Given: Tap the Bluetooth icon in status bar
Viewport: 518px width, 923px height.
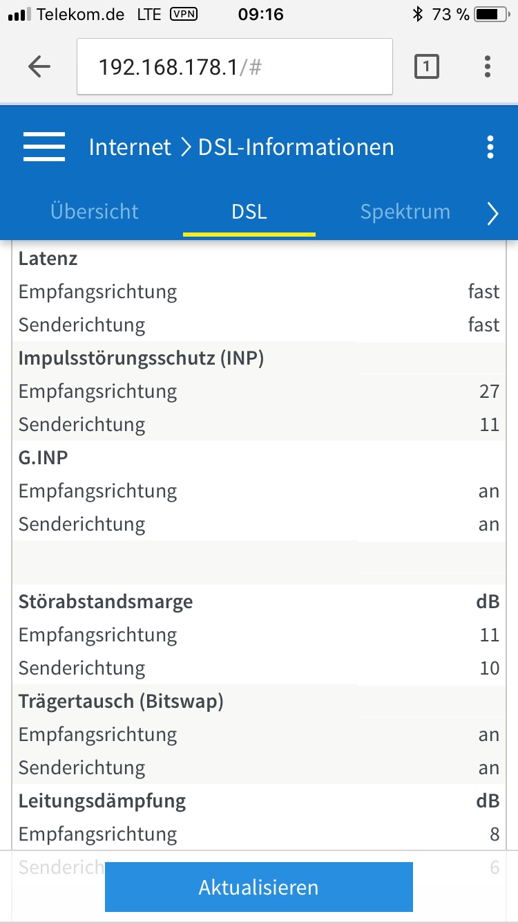Looking at the screenshot, I should point(417,14).
